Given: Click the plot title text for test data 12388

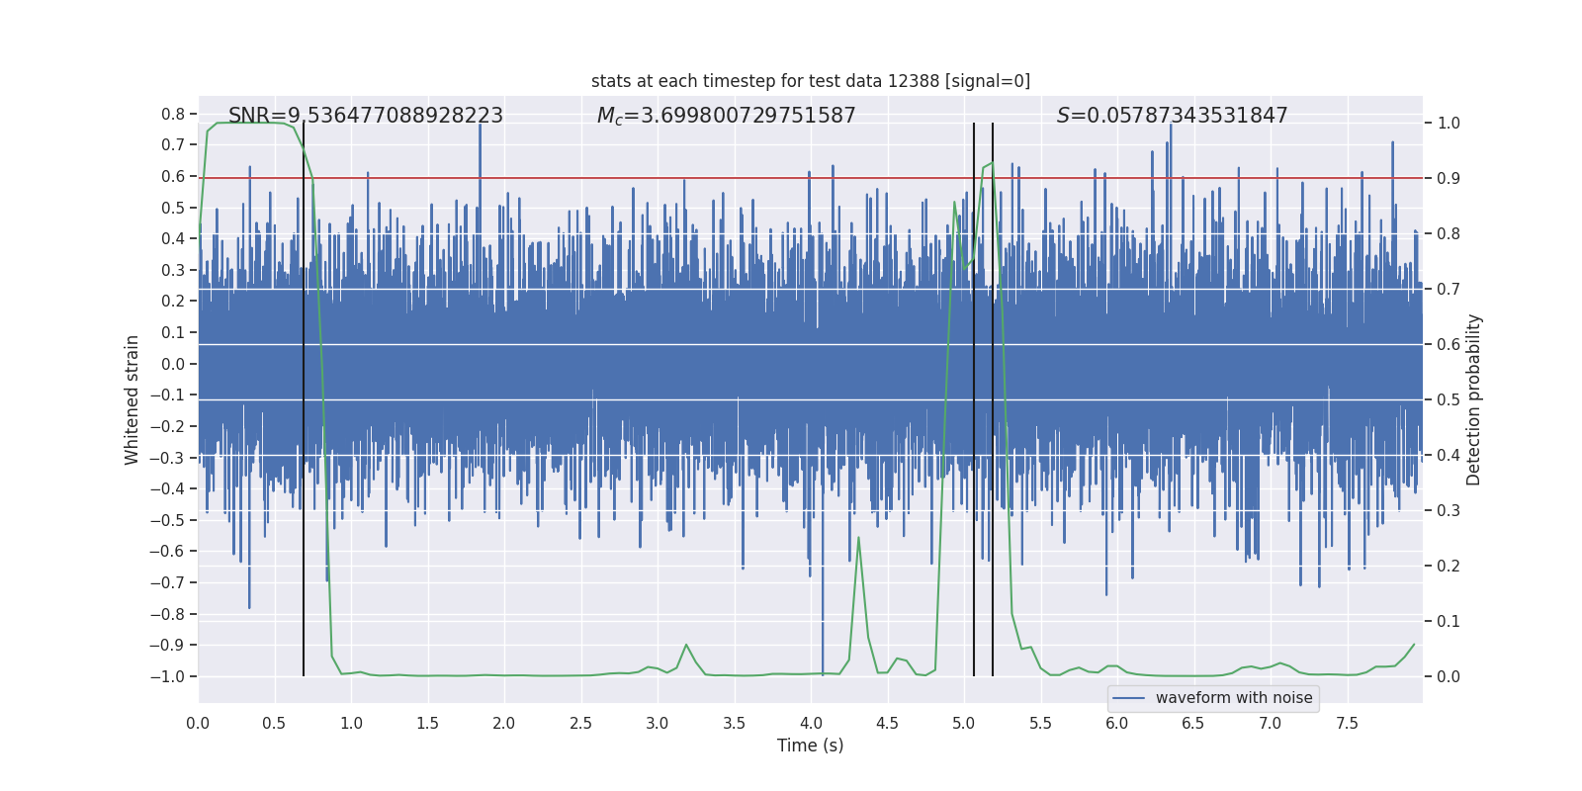Looking at the screenshot, I should pyautogui.click(x=811, y=81).
